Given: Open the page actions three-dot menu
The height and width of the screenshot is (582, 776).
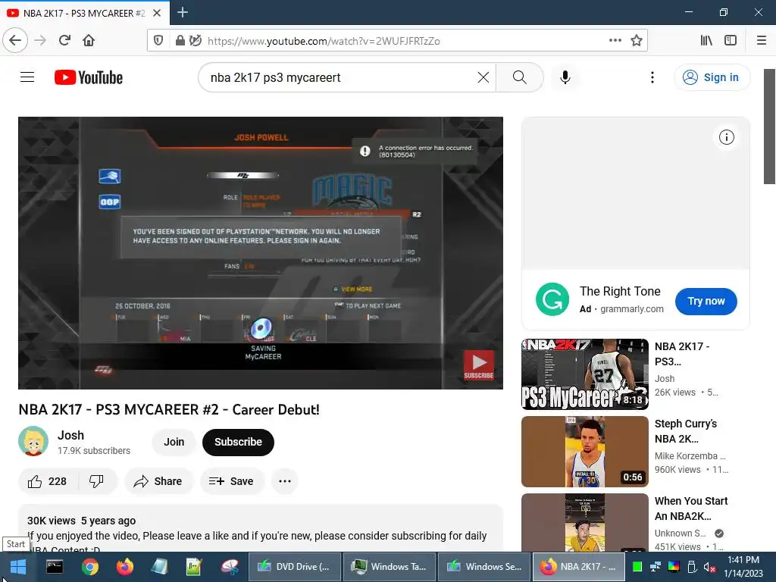Looking at the screenshot, I should pos(615,41).
